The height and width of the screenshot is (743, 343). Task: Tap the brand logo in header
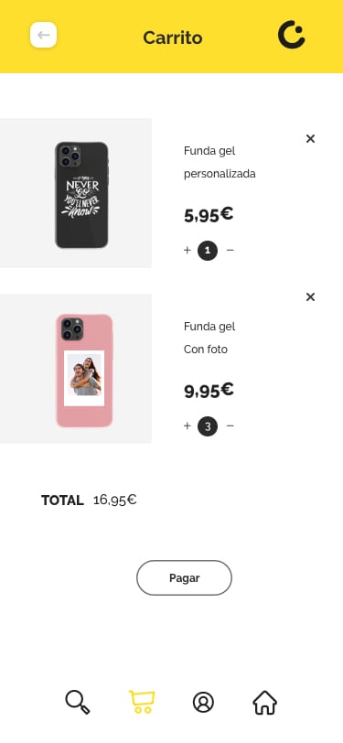292,35
